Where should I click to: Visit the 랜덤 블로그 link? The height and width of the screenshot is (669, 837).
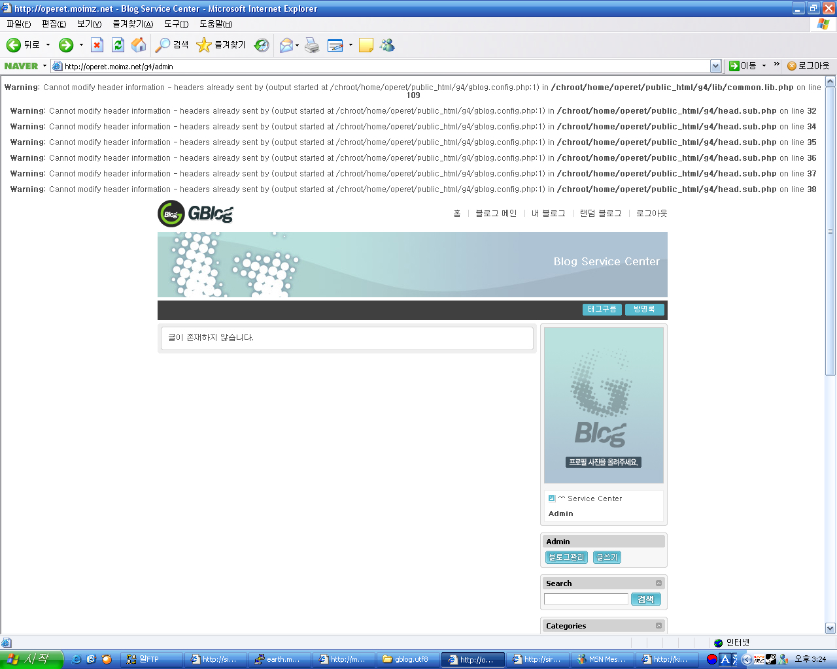(x=601, y=214)
